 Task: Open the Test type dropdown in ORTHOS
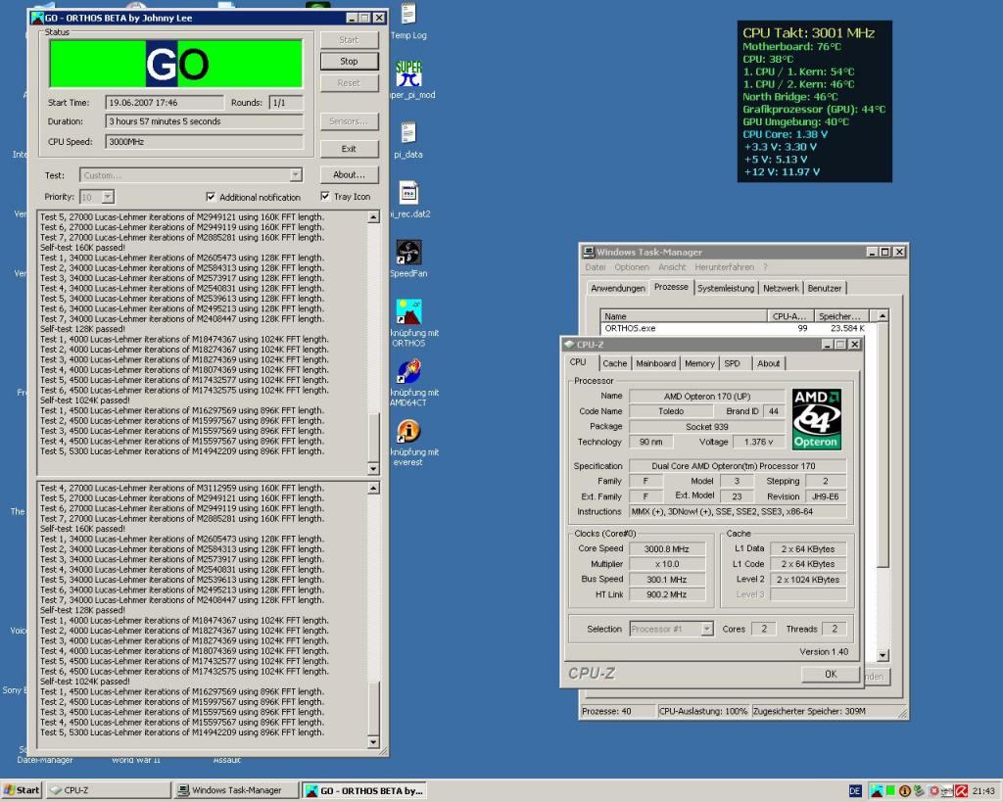click(295, 175)
